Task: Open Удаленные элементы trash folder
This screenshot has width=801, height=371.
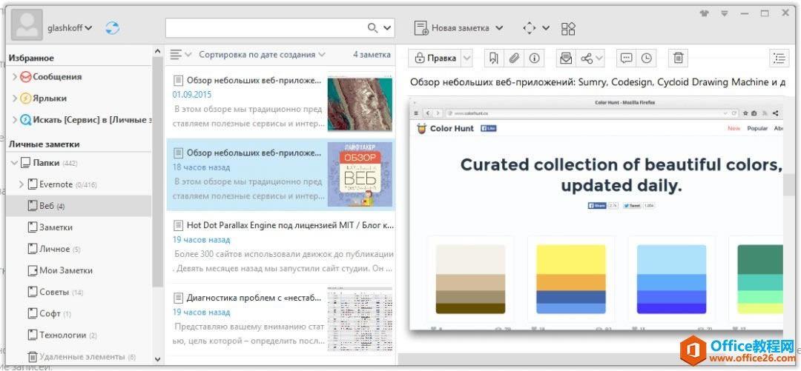Action: pyautogui.click(x=82, y=357)
